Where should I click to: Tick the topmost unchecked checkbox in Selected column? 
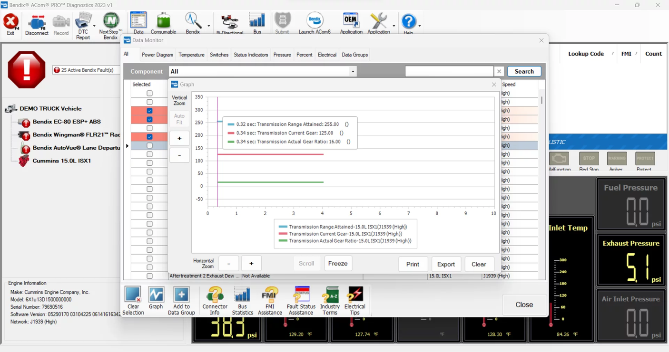point(149,94)
